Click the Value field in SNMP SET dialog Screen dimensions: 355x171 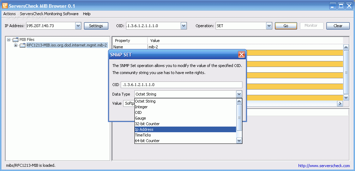[x=129, y=103]
